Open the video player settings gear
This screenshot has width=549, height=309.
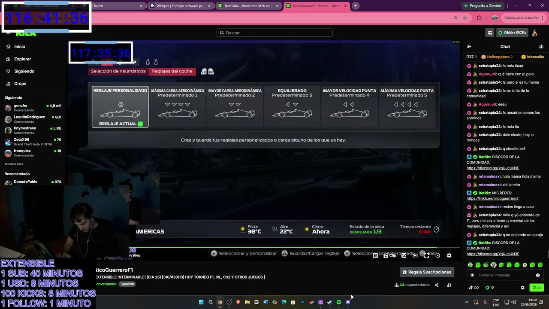[x=449, y=255]
